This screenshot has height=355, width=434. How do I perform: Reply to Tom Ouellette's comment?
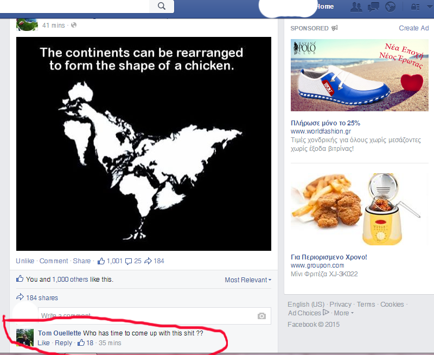point(63,343)
